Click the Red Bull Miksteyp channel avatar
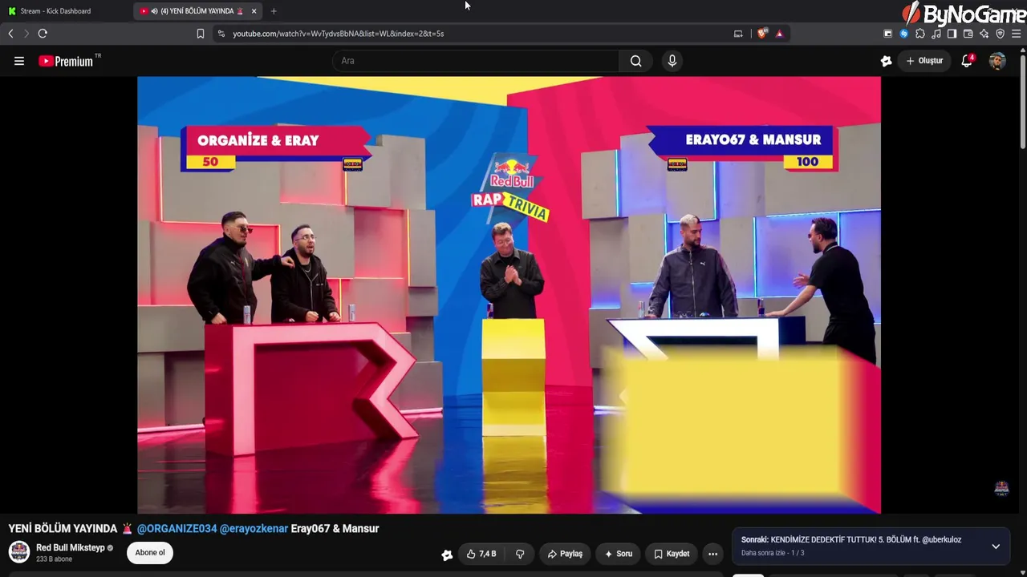Image resolution: width=1027 pixels, height=577 pixels. tap(19, 552)
